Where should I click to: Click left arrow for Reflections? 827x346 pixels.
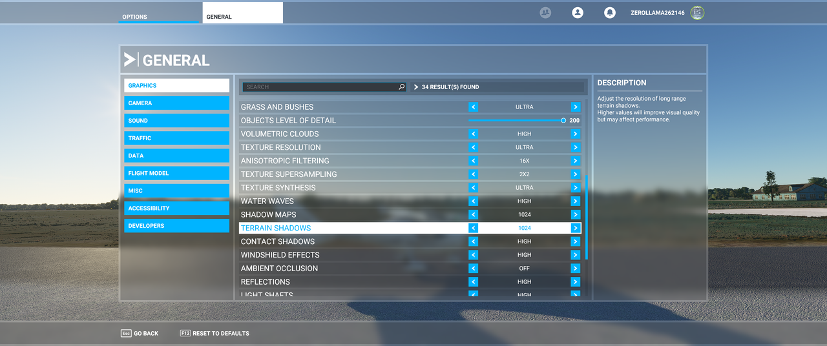[473, 282]
